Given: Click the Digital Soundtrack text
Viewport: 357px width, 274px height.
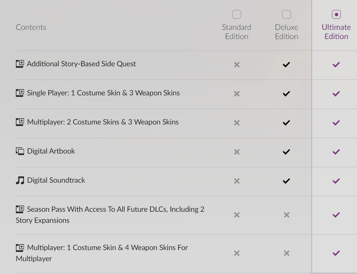Looking at the screenshot, I should [56, 180].
